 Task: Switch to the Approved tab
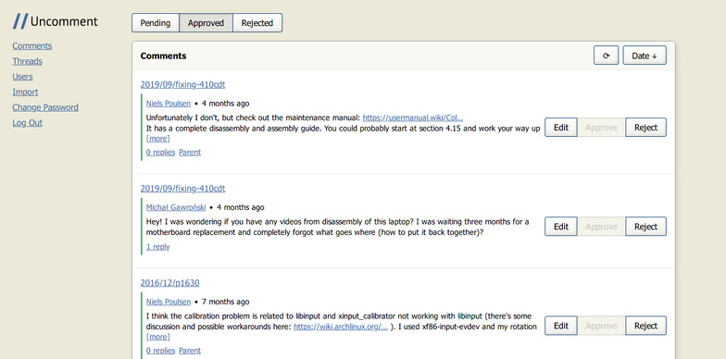[206, 22]
